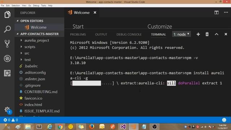Open the .babelrc file
The height and width of the screenshot is (130, 231).
tap(39, 66)
